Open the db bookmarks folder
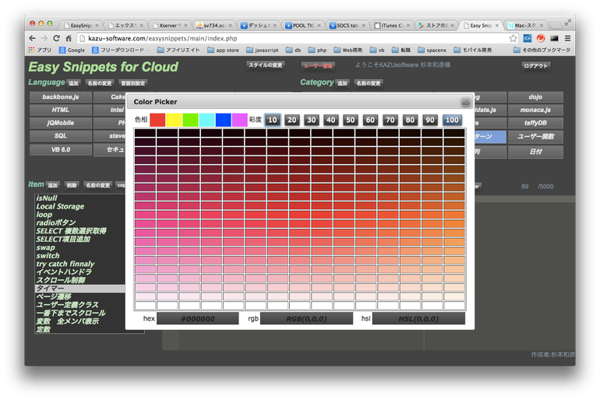 [294, 50]
